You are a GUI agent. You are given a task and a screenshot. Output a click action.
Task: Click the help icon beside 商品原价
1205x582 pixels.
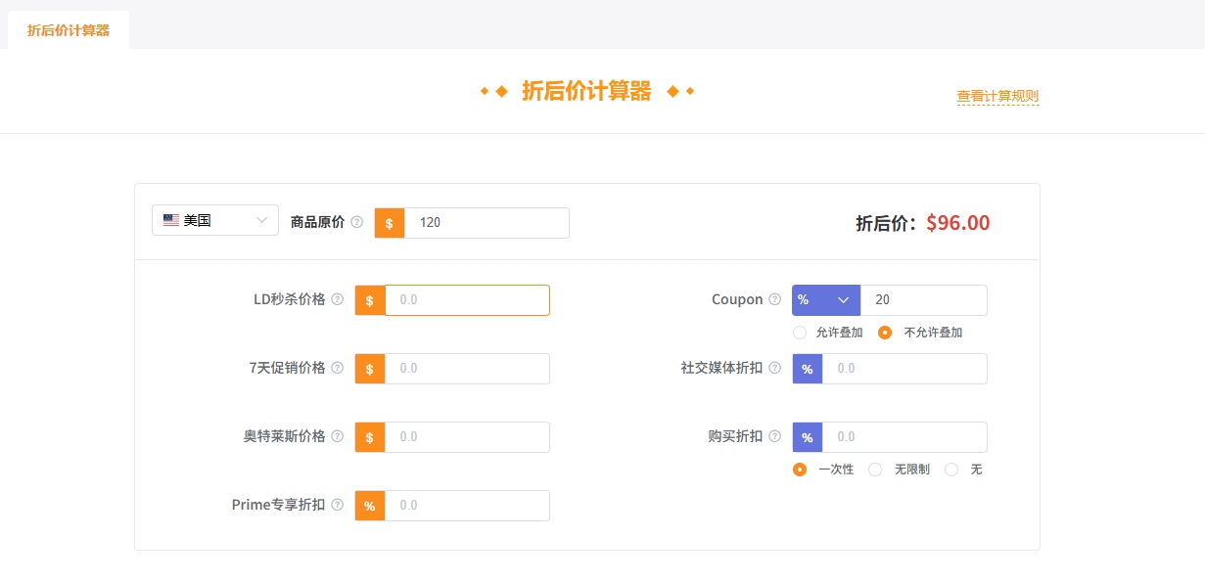click(x=357, y=222)
